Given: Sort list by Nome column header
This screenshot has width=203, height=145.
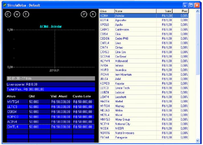Looking at the screenshot, I should pos(136,11).
